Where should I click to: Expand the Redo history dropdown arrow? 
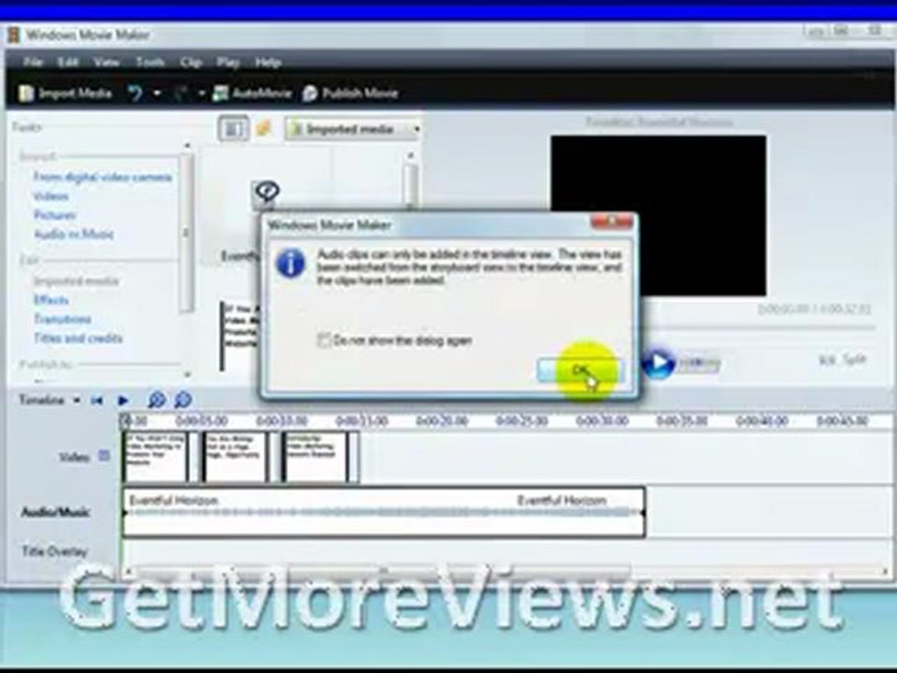point(202,93)
